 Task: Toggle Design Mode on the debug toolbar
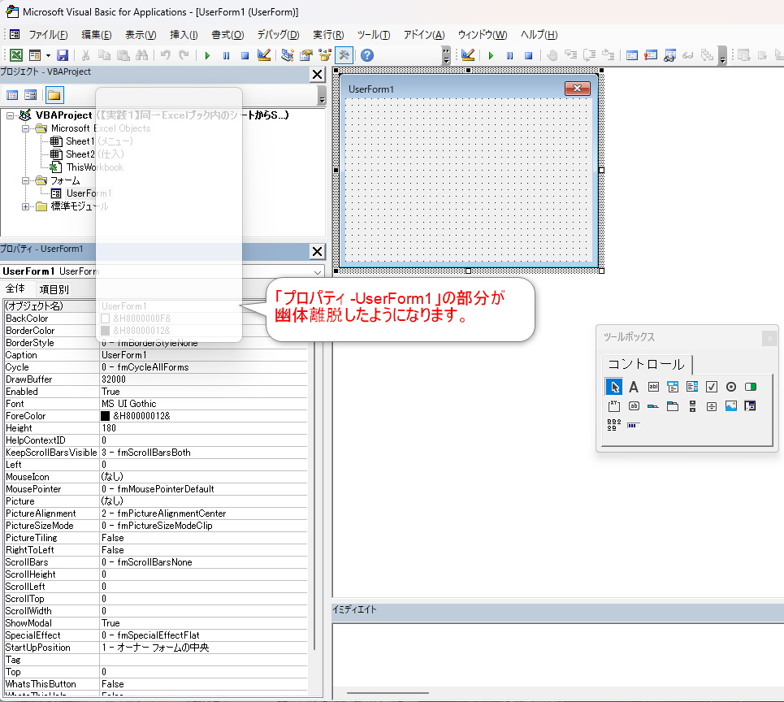pyautogui.click(x=468, y=55)
